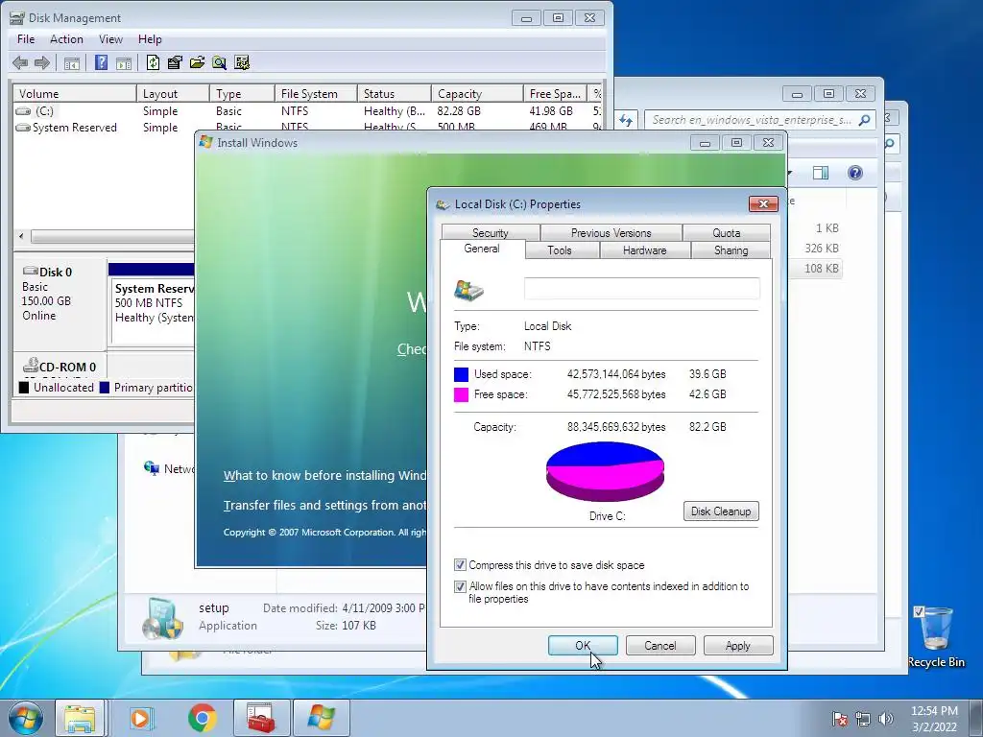Image resolution: width=983 pixels, height=737 pixels.
Task: Click the drive label text field in Properties
Action: [x=642, y=289]
